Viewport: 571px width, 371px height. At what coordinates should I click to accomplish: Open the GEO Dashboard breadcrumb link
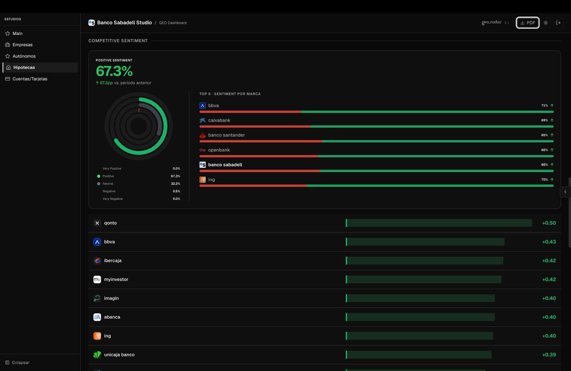(173, 23)
